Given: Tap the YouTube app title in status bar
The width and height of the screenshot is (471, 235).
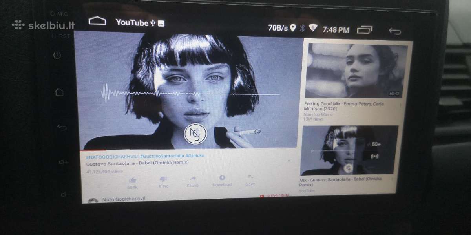Looking at the screenshot, I should 132,23.
